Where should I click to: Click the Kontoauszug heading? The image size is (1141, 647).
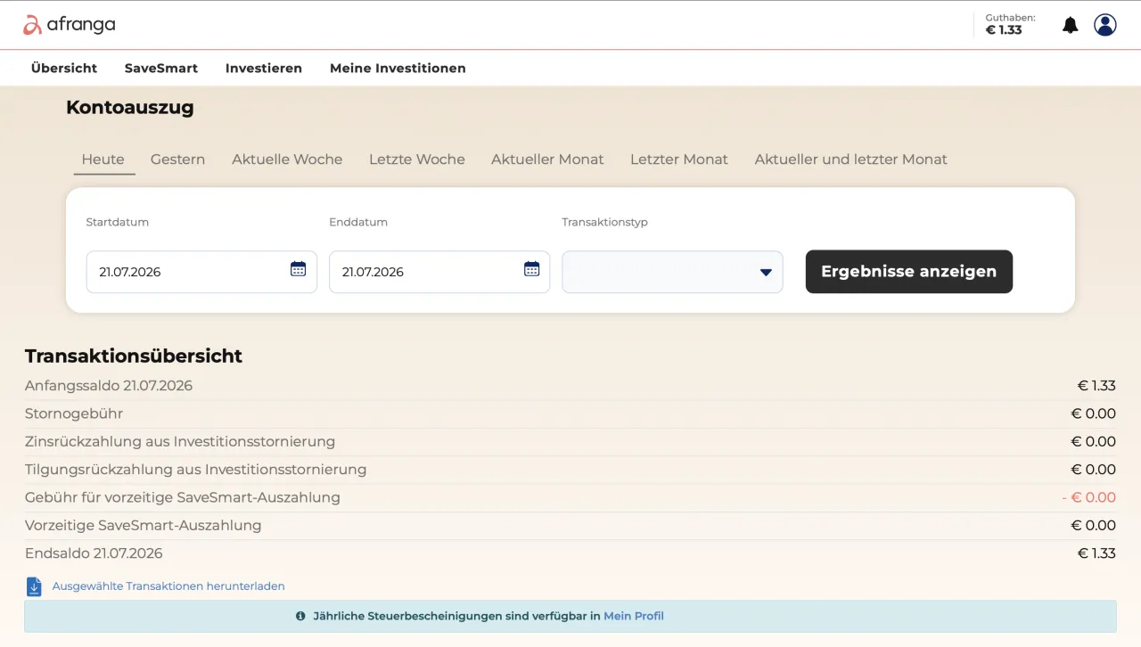(130, 108)
